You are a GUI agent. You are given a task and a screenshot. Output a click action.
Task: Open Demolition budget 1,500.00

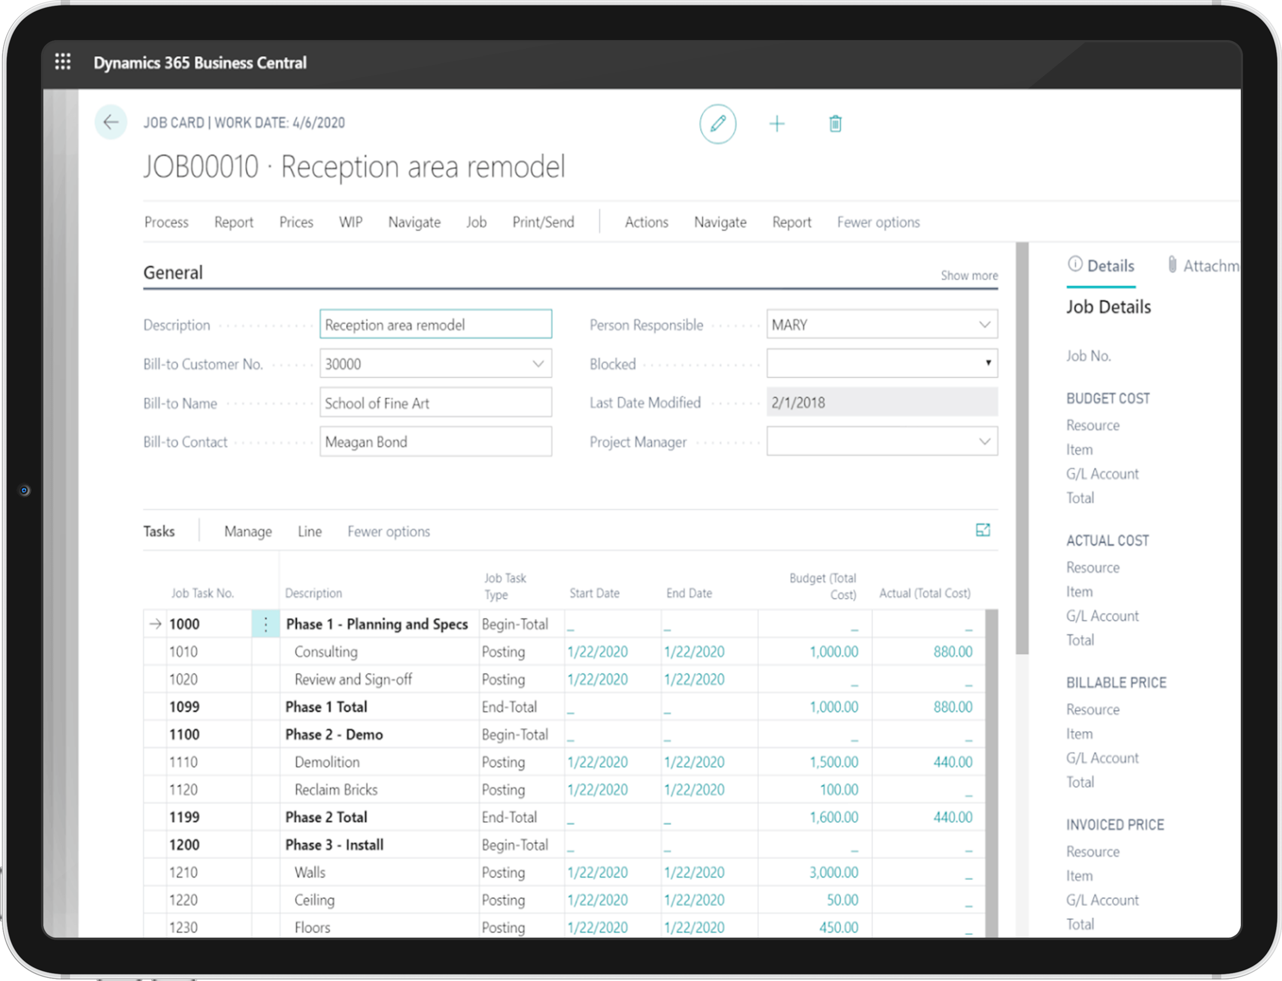click(x=834, y=762)
